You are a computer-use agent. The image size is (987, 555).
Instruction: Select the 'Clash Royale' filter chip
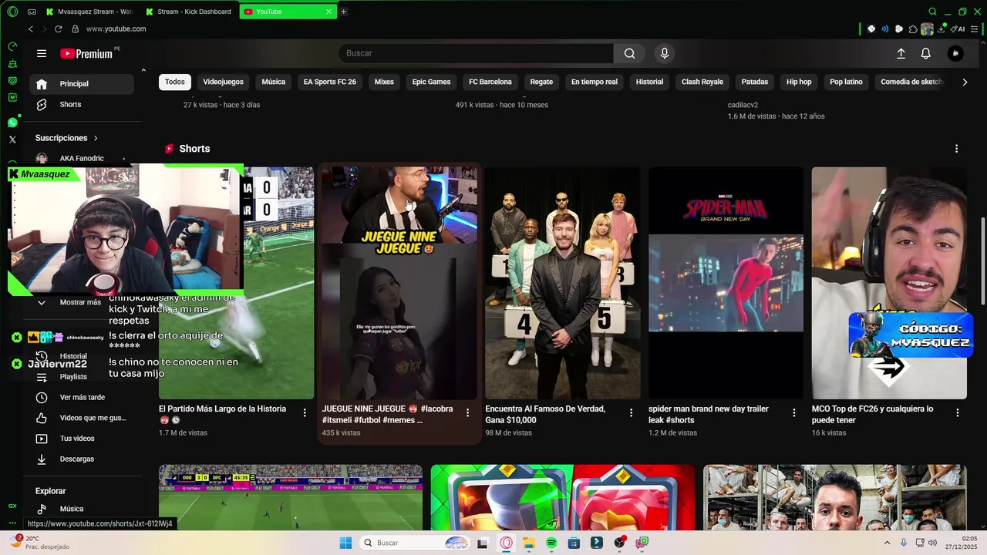(702, 82)
